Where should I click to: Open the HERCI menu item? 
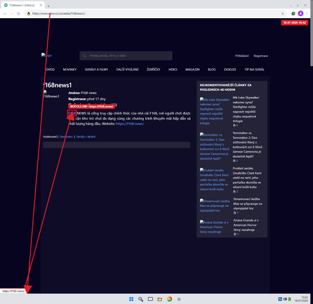(173, 69)
